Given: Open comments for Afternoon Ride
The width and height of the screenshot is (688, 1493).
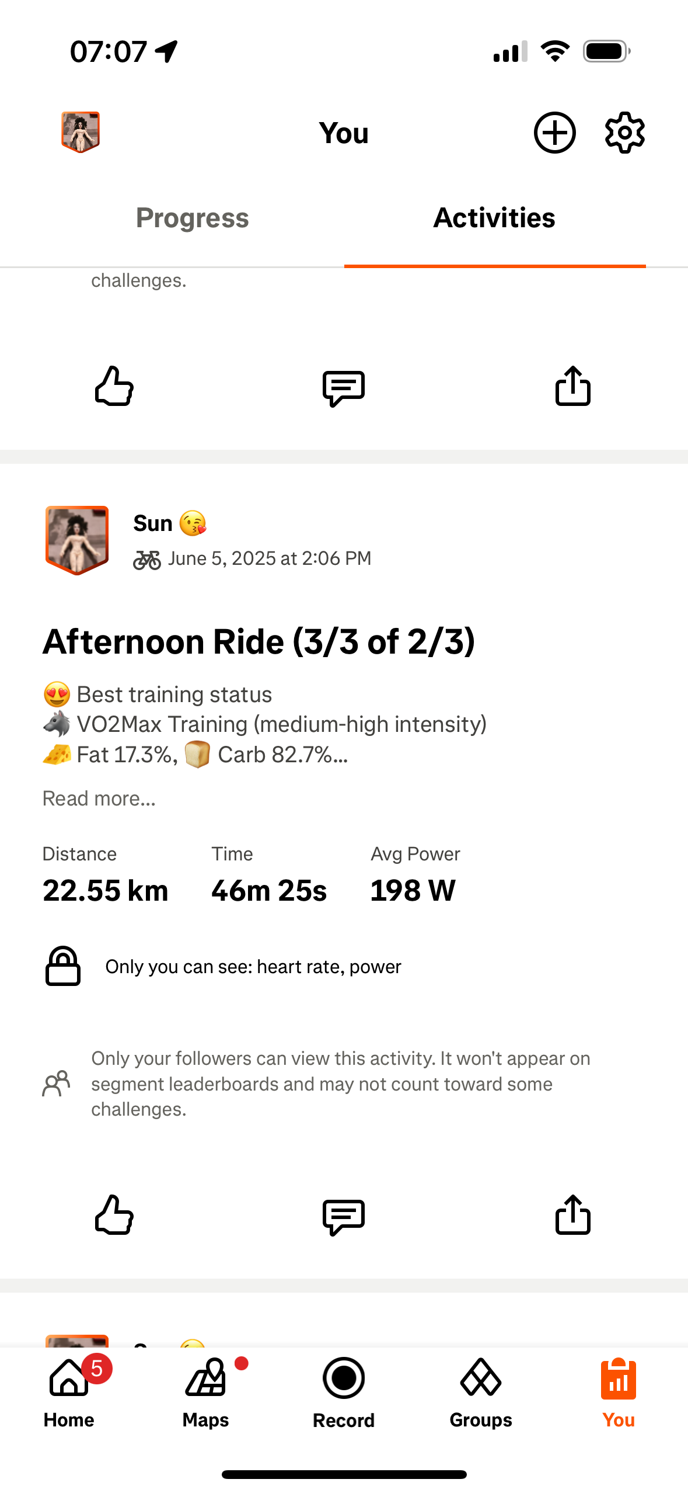Looking at the screenshot, I should pyautogui.click(x=344, y=1217).
